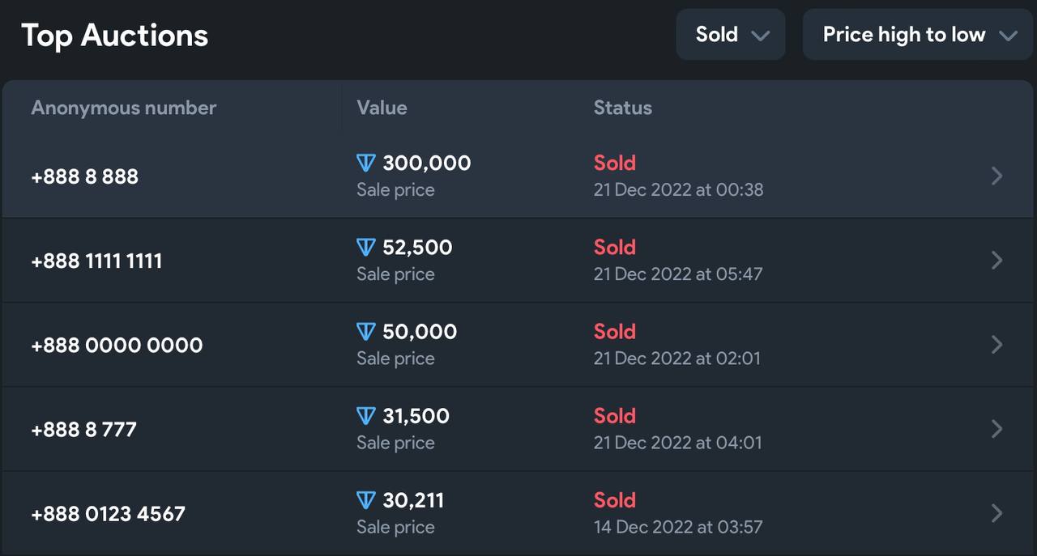Expand details arrow for +888 8 888
The width and height of the screenshot is (1037, 556).
click(x=997, y=176)
